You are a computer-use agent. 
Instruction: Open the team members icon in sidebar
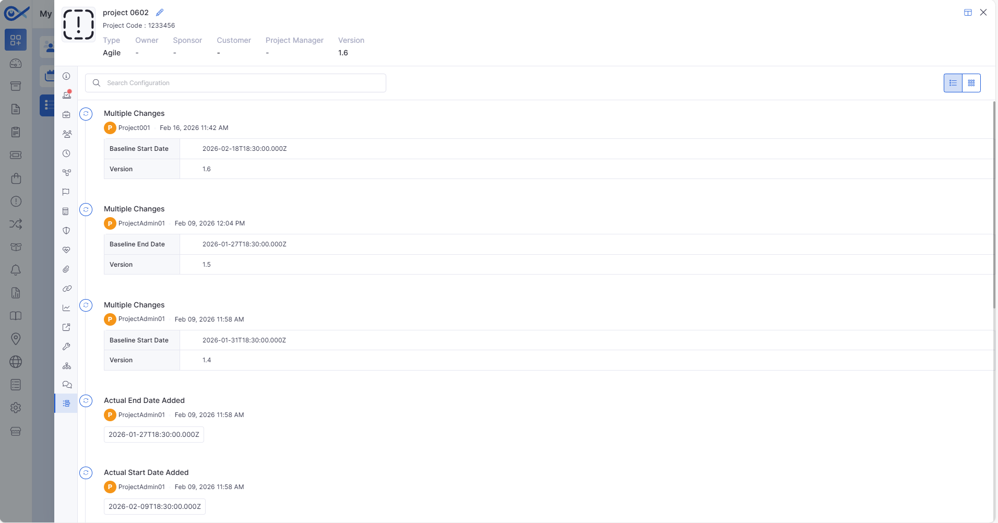click(x=67, y=134)
